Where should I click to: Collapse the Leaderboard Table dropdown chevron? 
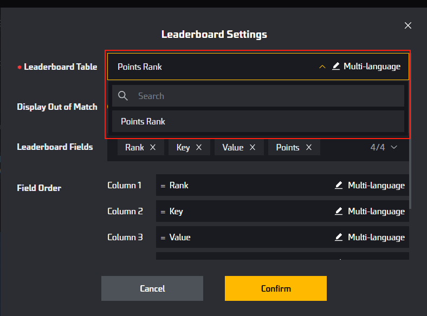pos(322,67)
